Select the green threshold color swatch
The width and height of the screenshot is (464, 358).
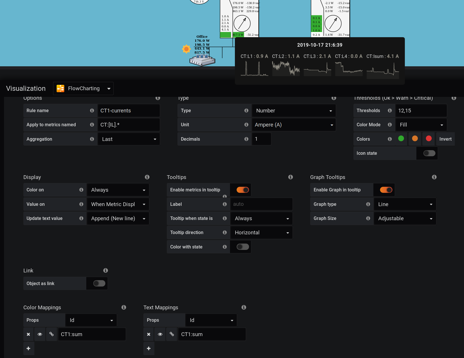(401, 139)
